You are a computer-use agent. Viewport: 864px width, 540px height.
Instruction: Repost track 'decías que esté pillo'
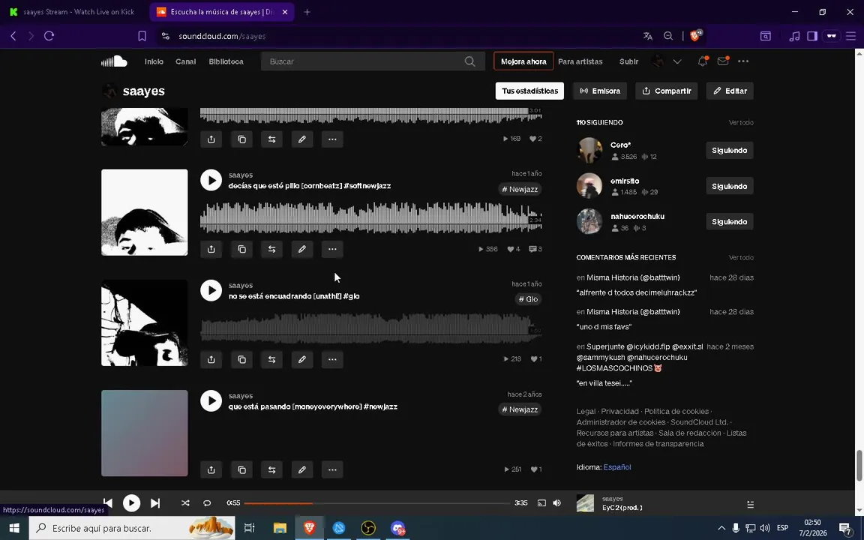(271, 249)
